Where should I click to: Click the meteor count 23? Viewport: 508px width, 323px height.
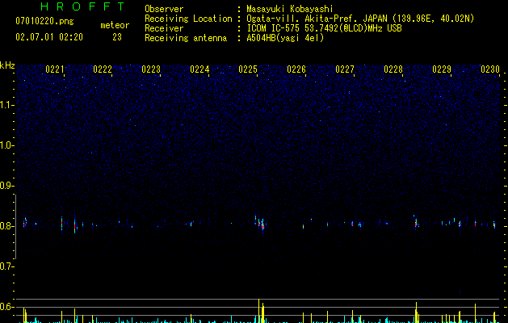pyautogui.click(x=117, y=37)
